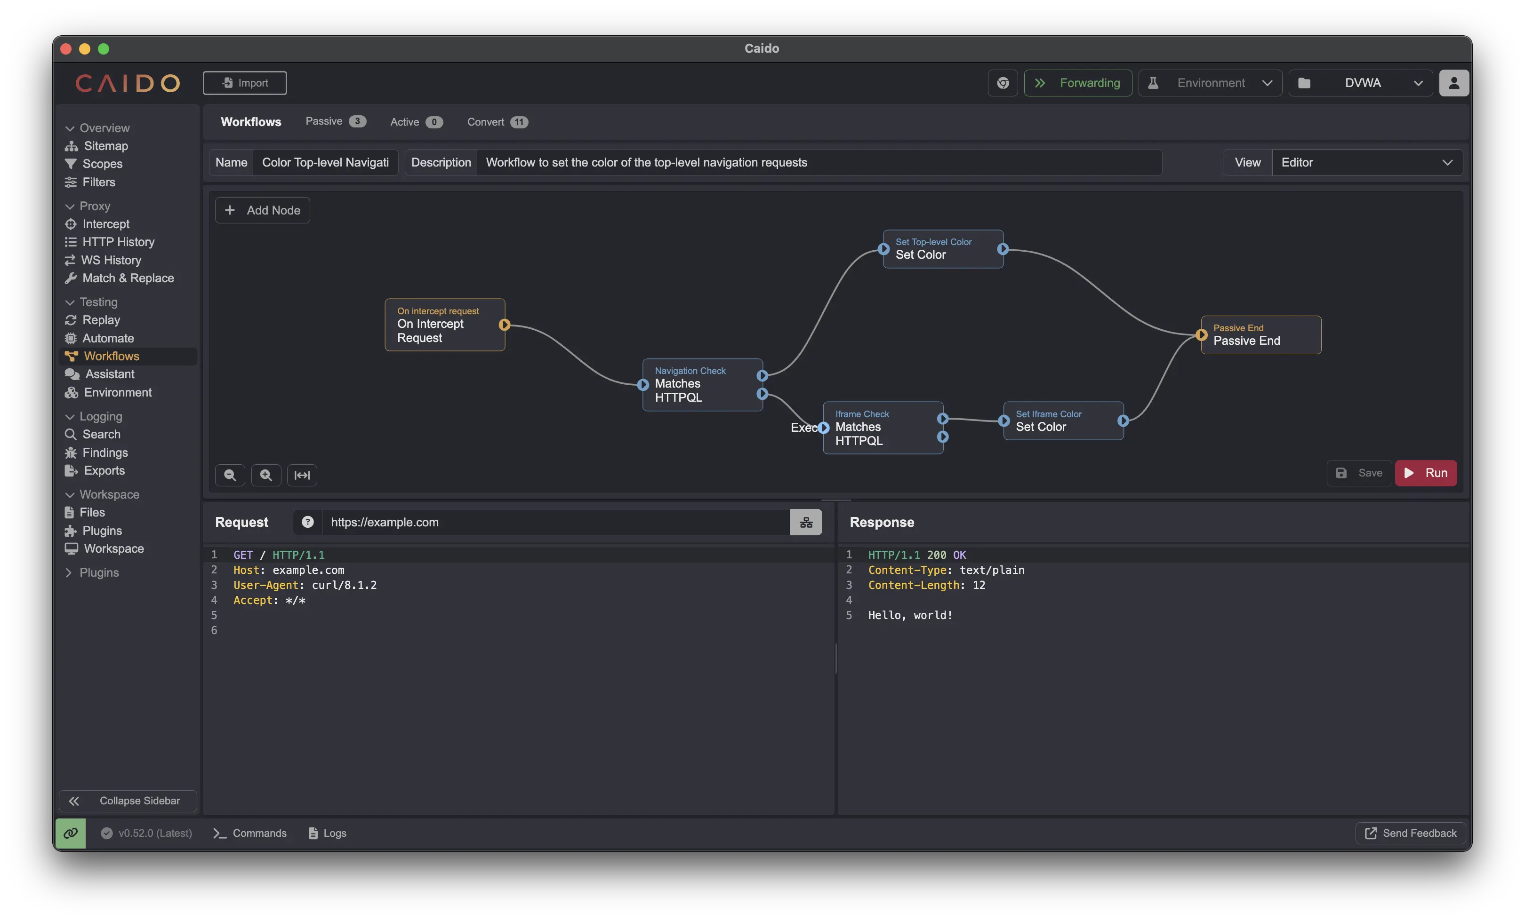This screenshot has height=921, width=1525.
Task: Switch to the Passive workflows tab
Action: [x=335, y=122]
